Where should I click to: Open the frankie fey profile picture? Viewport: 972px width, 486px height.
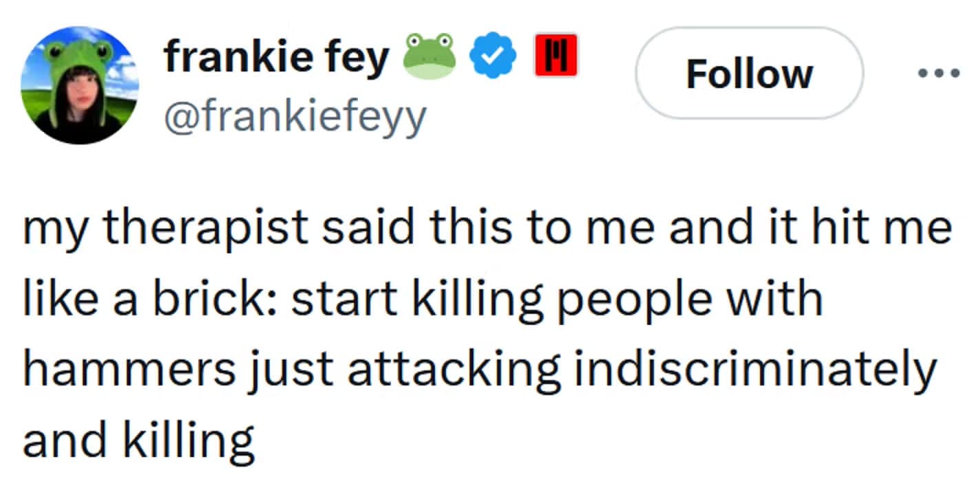pos(80,85)
